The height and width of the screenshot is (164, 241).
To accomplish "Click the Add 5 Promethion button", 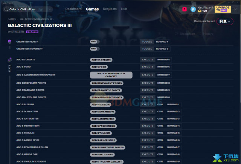I will (103, 126).
